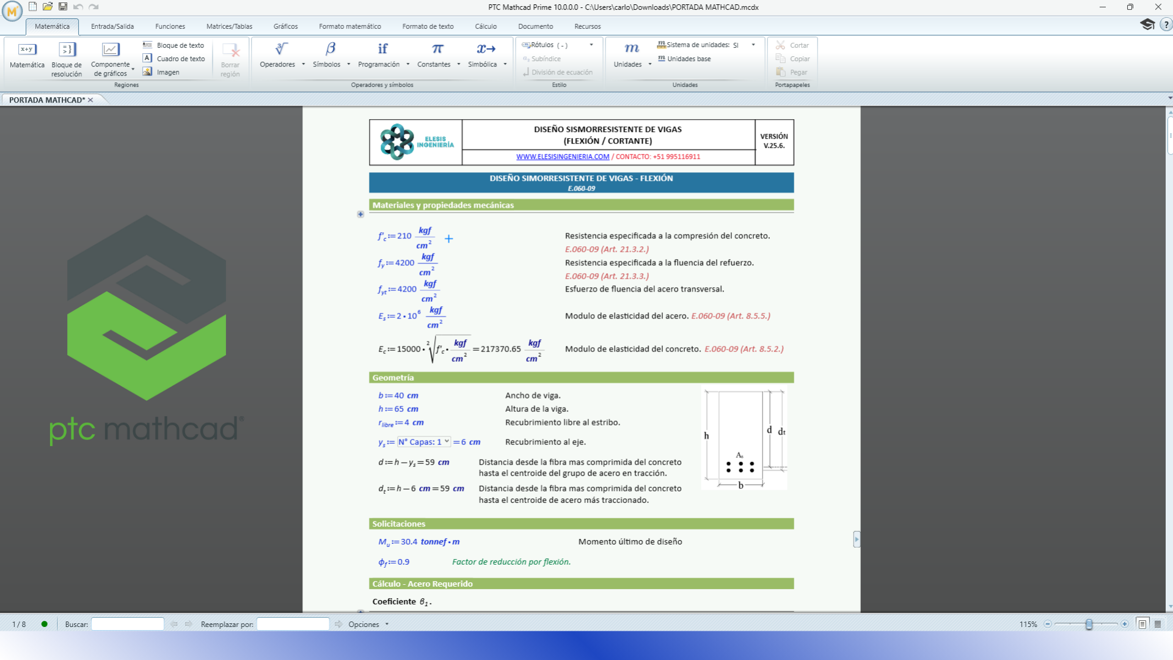This screenshot has height=660, width=1173.
Task: Click the Programación 'if' icon
Action: coord(382,49)
